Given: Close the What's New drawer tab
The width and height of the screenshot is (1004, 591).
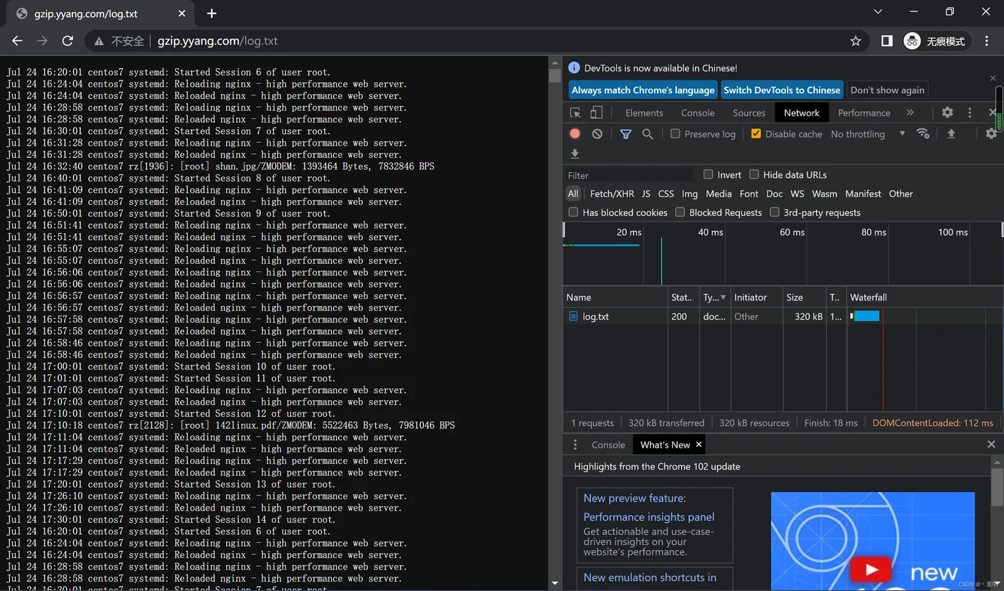Looking at the screenshot, I should click(x=698, y=445).
